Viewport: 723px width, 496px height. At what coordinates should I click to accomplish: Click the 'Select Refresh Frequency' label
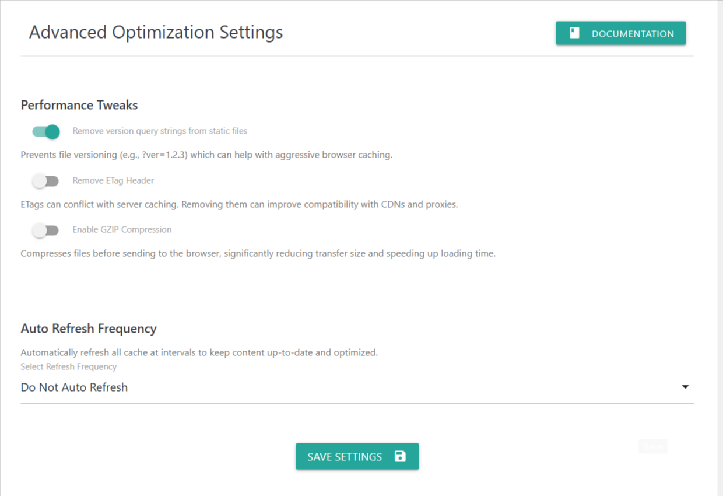pyautogui.click(x=69, y=367)
